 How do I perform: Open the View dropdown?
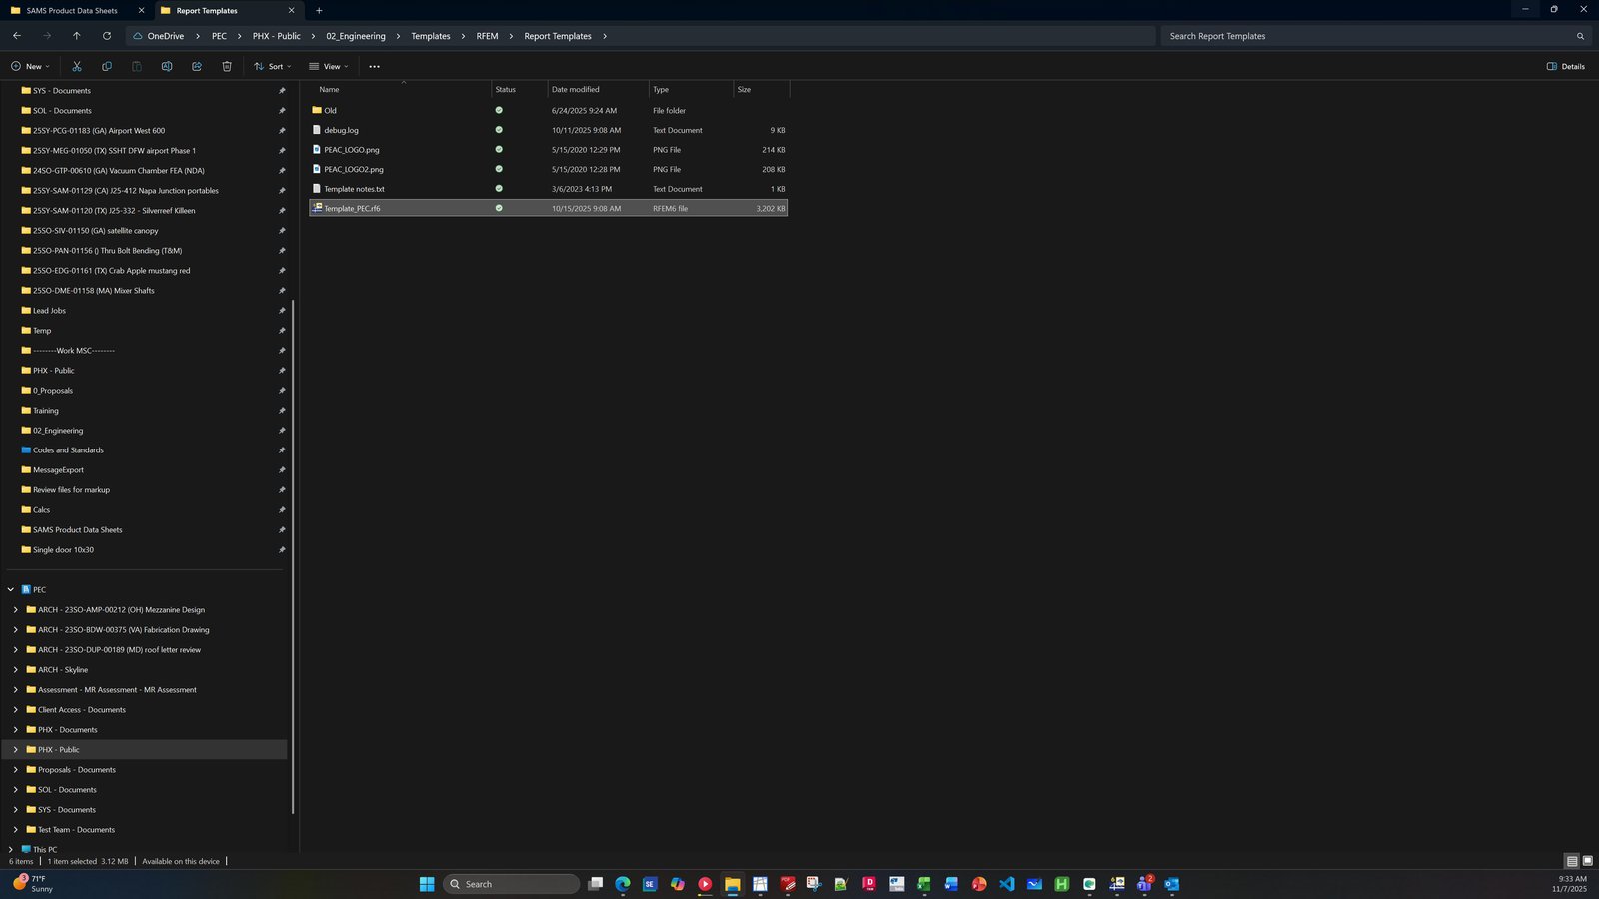click(x=329, y=66)
